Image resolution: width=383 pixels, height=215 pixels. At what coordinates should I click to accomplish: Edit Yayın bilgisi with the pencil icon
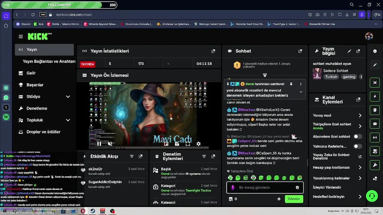(349, 51)
